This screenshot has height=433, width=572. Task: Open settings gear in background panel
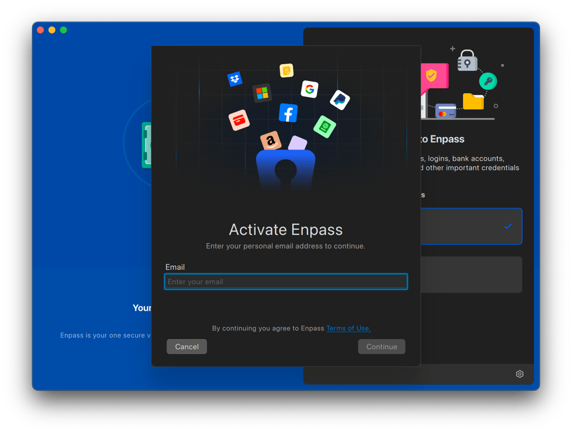[520, 374]
